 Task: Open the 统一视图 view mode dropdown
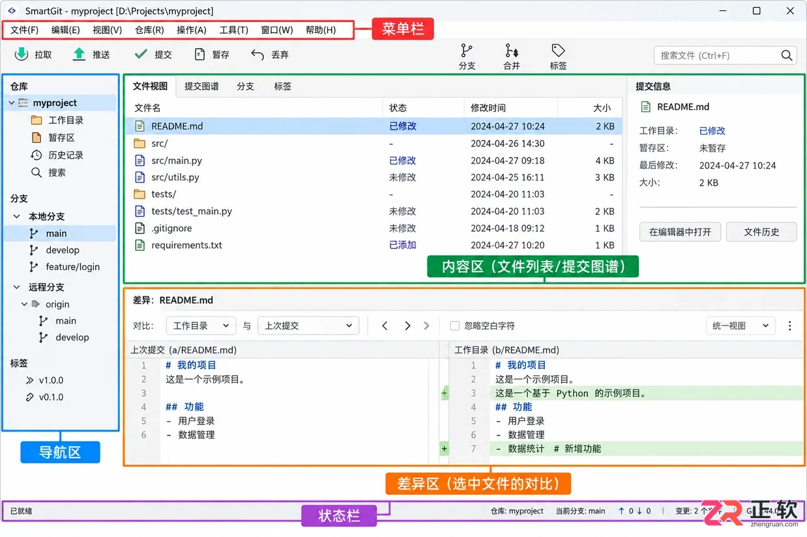(x=741, y=325)
